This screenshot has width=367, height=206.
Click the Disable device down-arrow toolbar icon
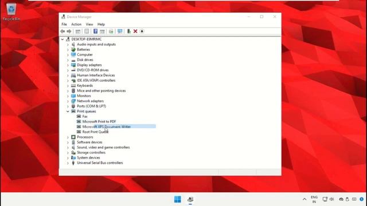pos(142,31)
